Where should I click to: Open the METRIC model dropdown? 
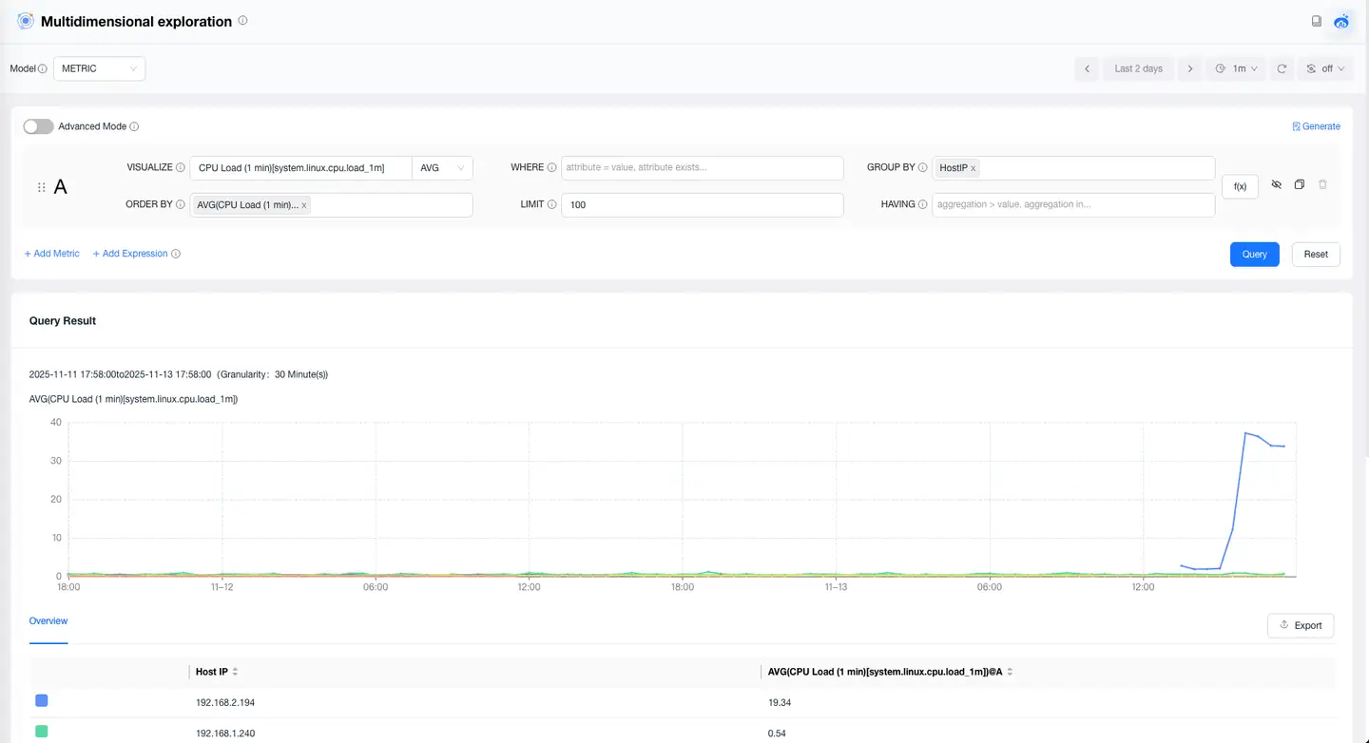point(99,68)
